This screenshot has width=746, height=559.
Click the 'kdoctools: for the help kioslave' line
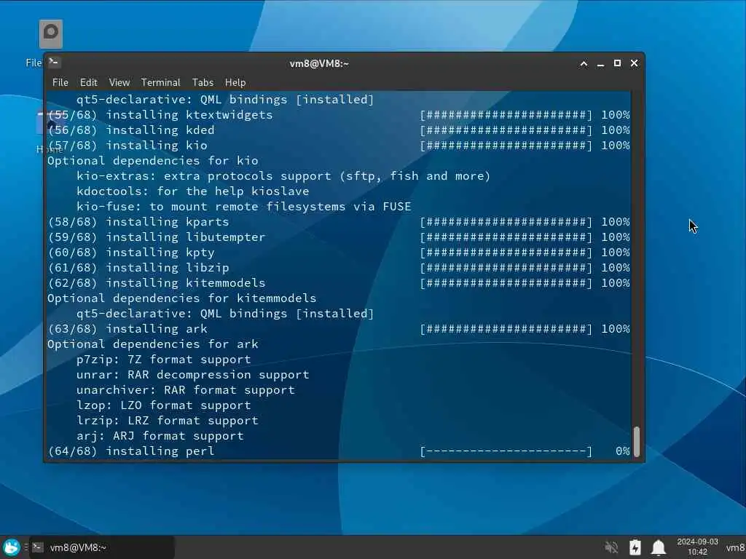(x=192, y=191)
